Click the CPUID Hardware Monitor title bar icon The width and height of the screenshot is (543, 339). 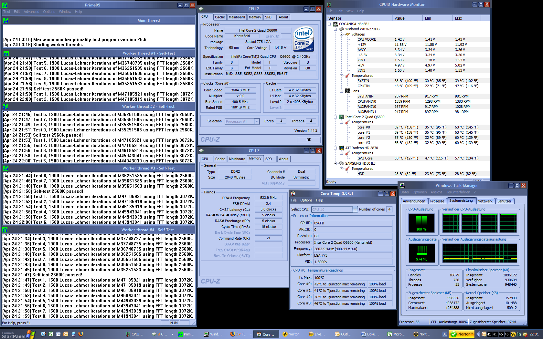(x=329, y=5)
